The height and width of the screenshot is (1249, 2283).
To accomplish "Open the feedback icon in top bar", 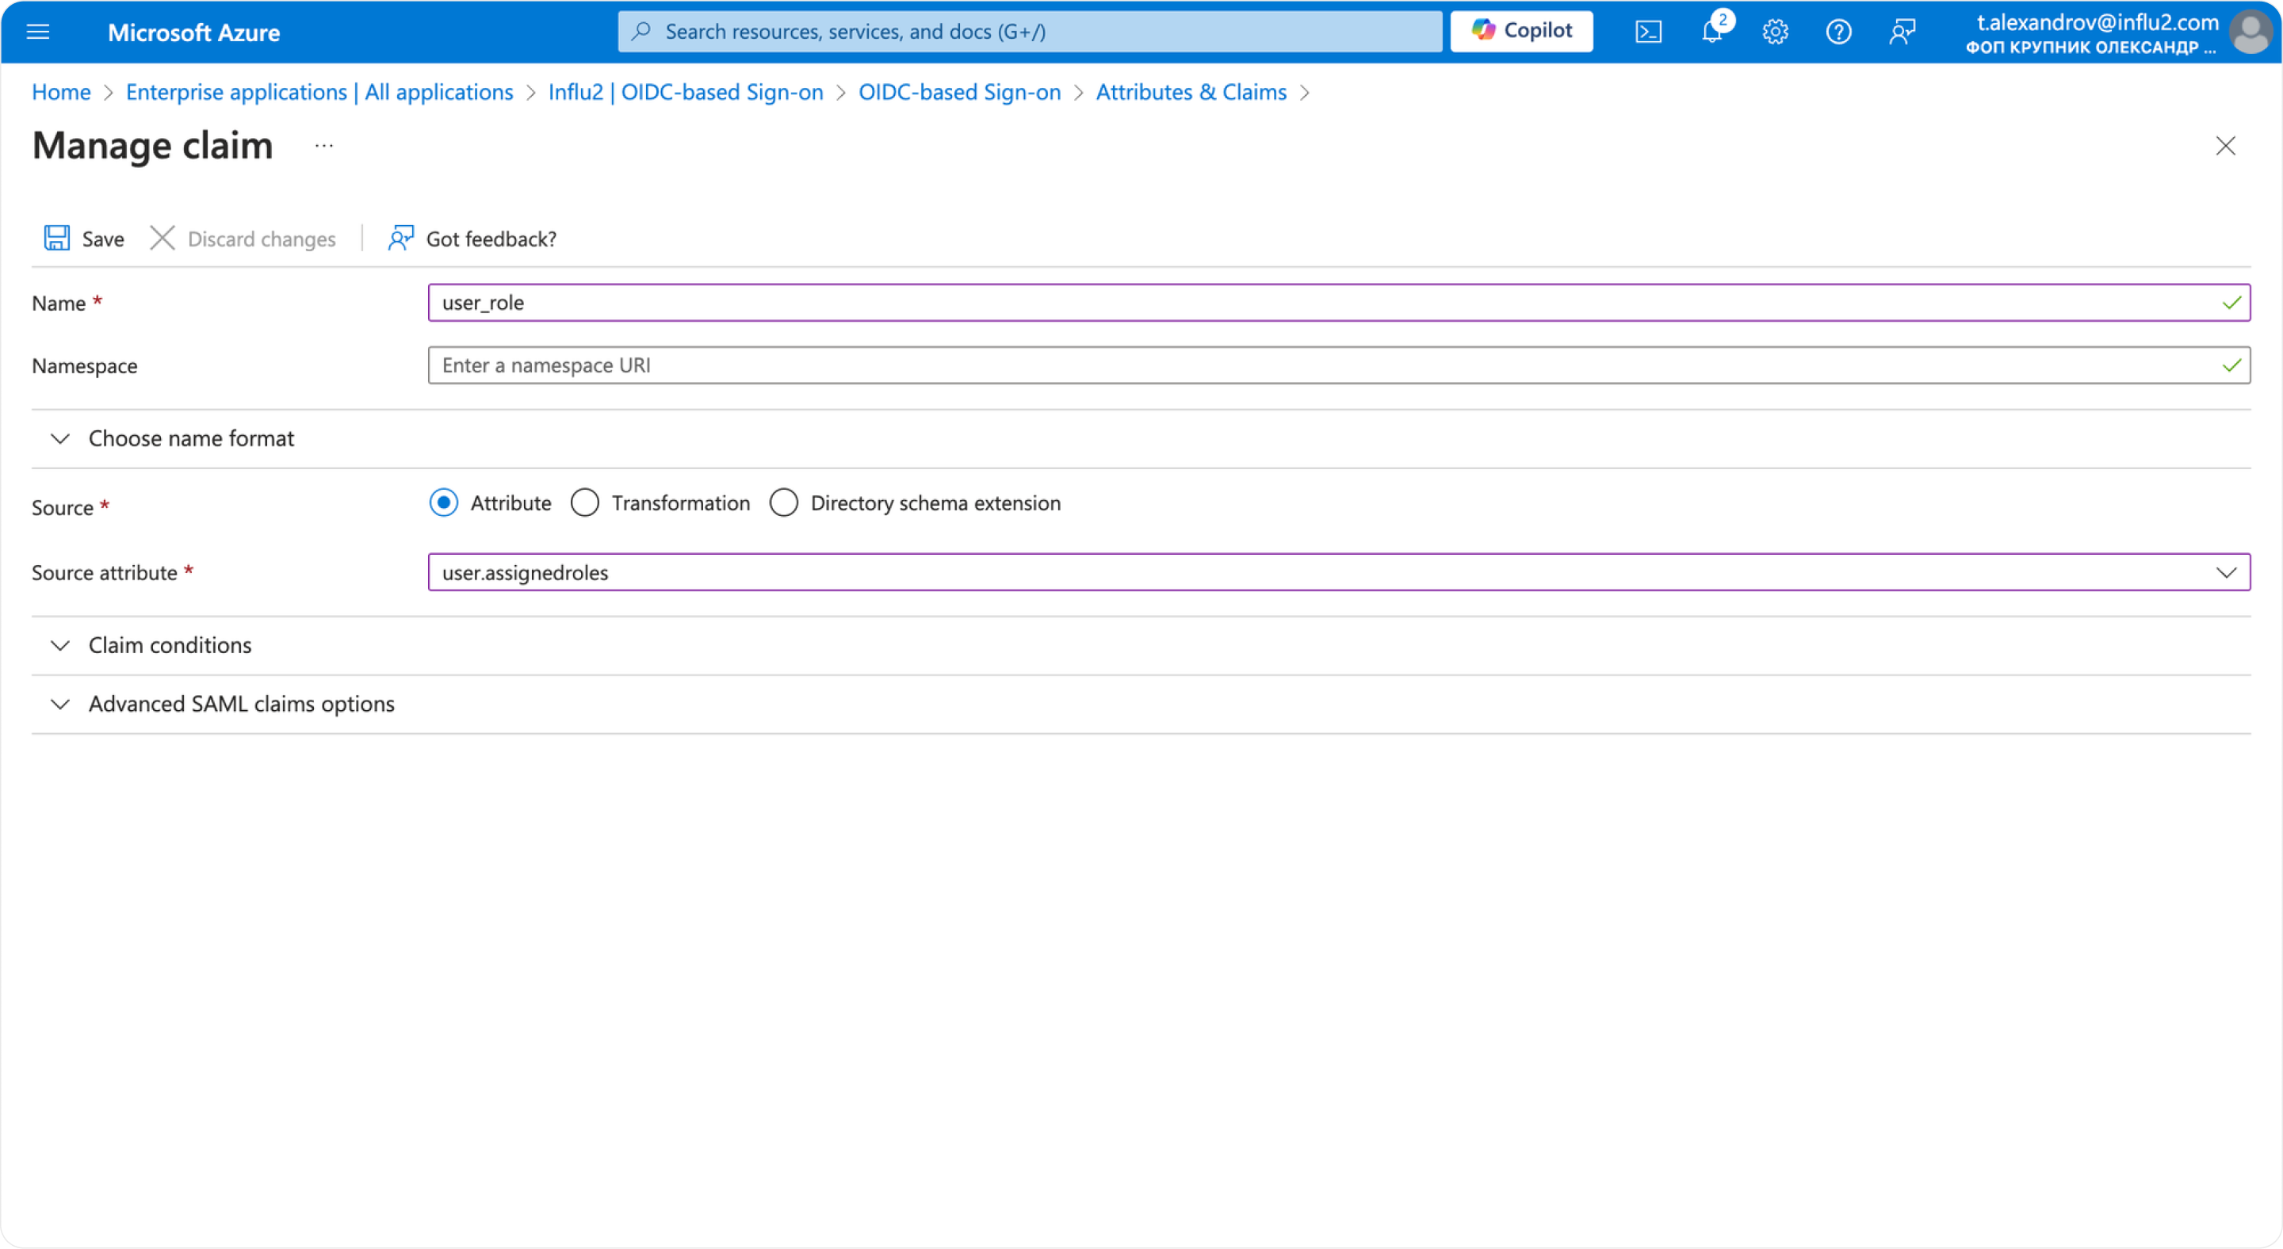I will pyautogui.click(x=1902, y=31).
